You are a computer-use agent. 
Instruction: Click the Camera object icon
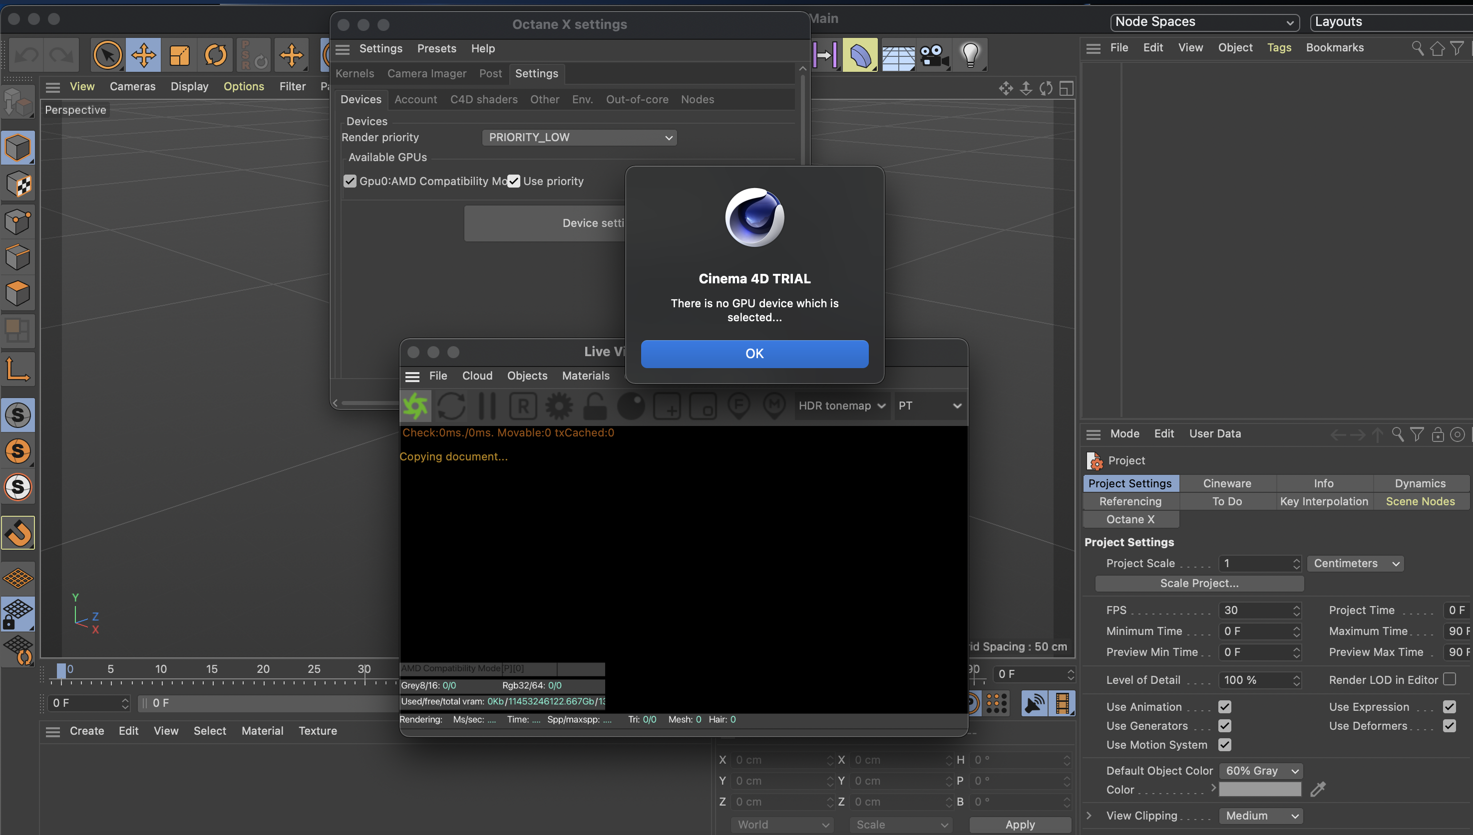point(934,56)
